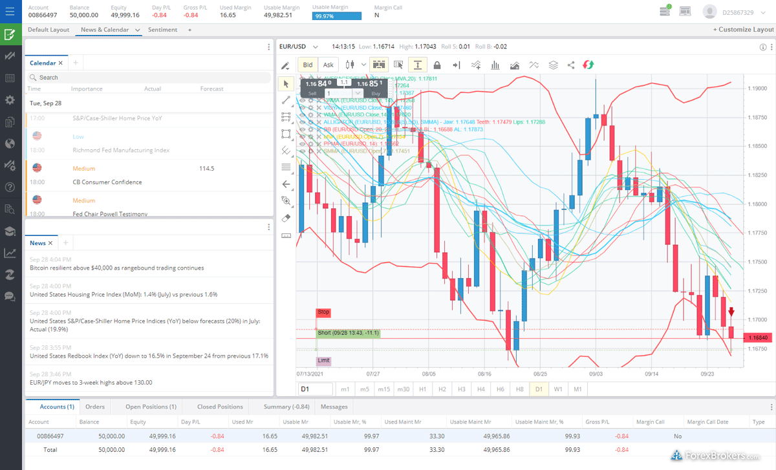Select the zoom magnifier tool
776x470 pixels.
coord(286,201)
